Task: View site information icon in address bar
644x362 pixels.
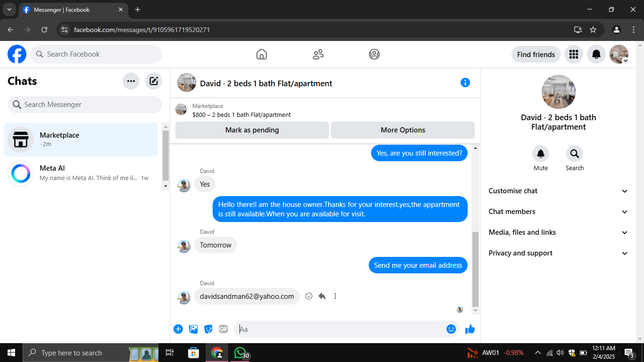Action: 65,30
